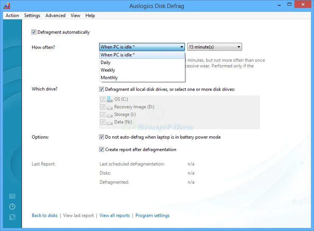Click the 'Last Report:' label

pyautogui.click(x=44, y=164)
